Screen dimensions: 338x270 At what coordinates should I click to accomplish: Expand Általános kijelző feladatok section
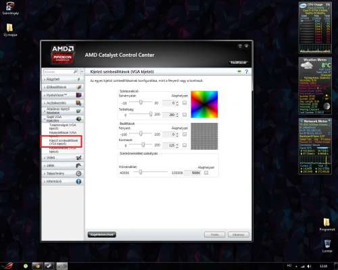[62, 111]
